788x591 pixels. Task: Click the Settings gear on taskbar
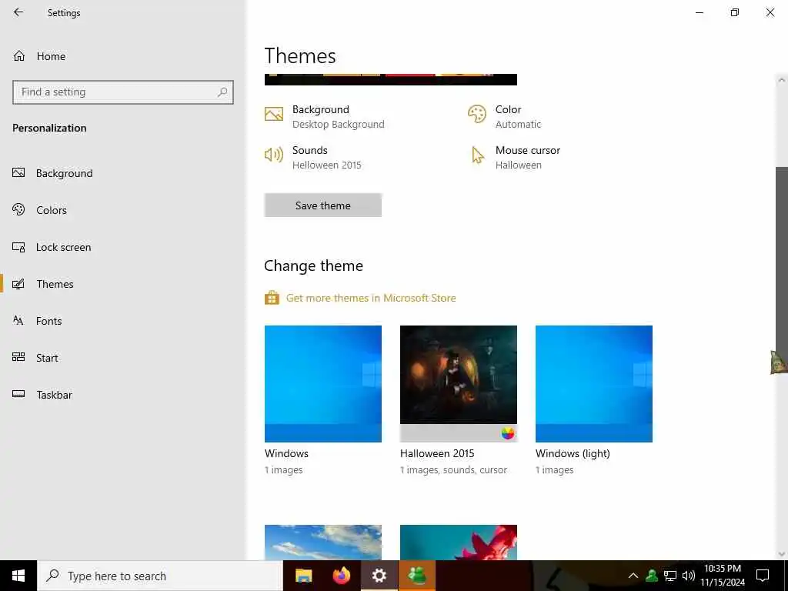point(379,576)
